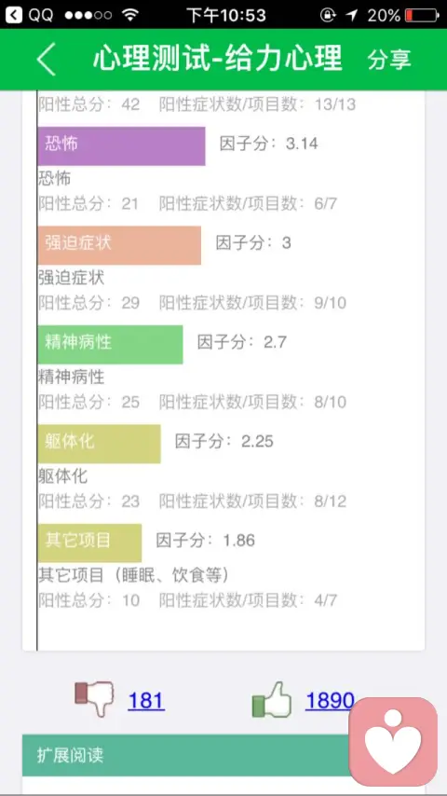Viewport: 447px width, 796px height.
Task: Tap the rotation lock status icon
Action: 329,15
